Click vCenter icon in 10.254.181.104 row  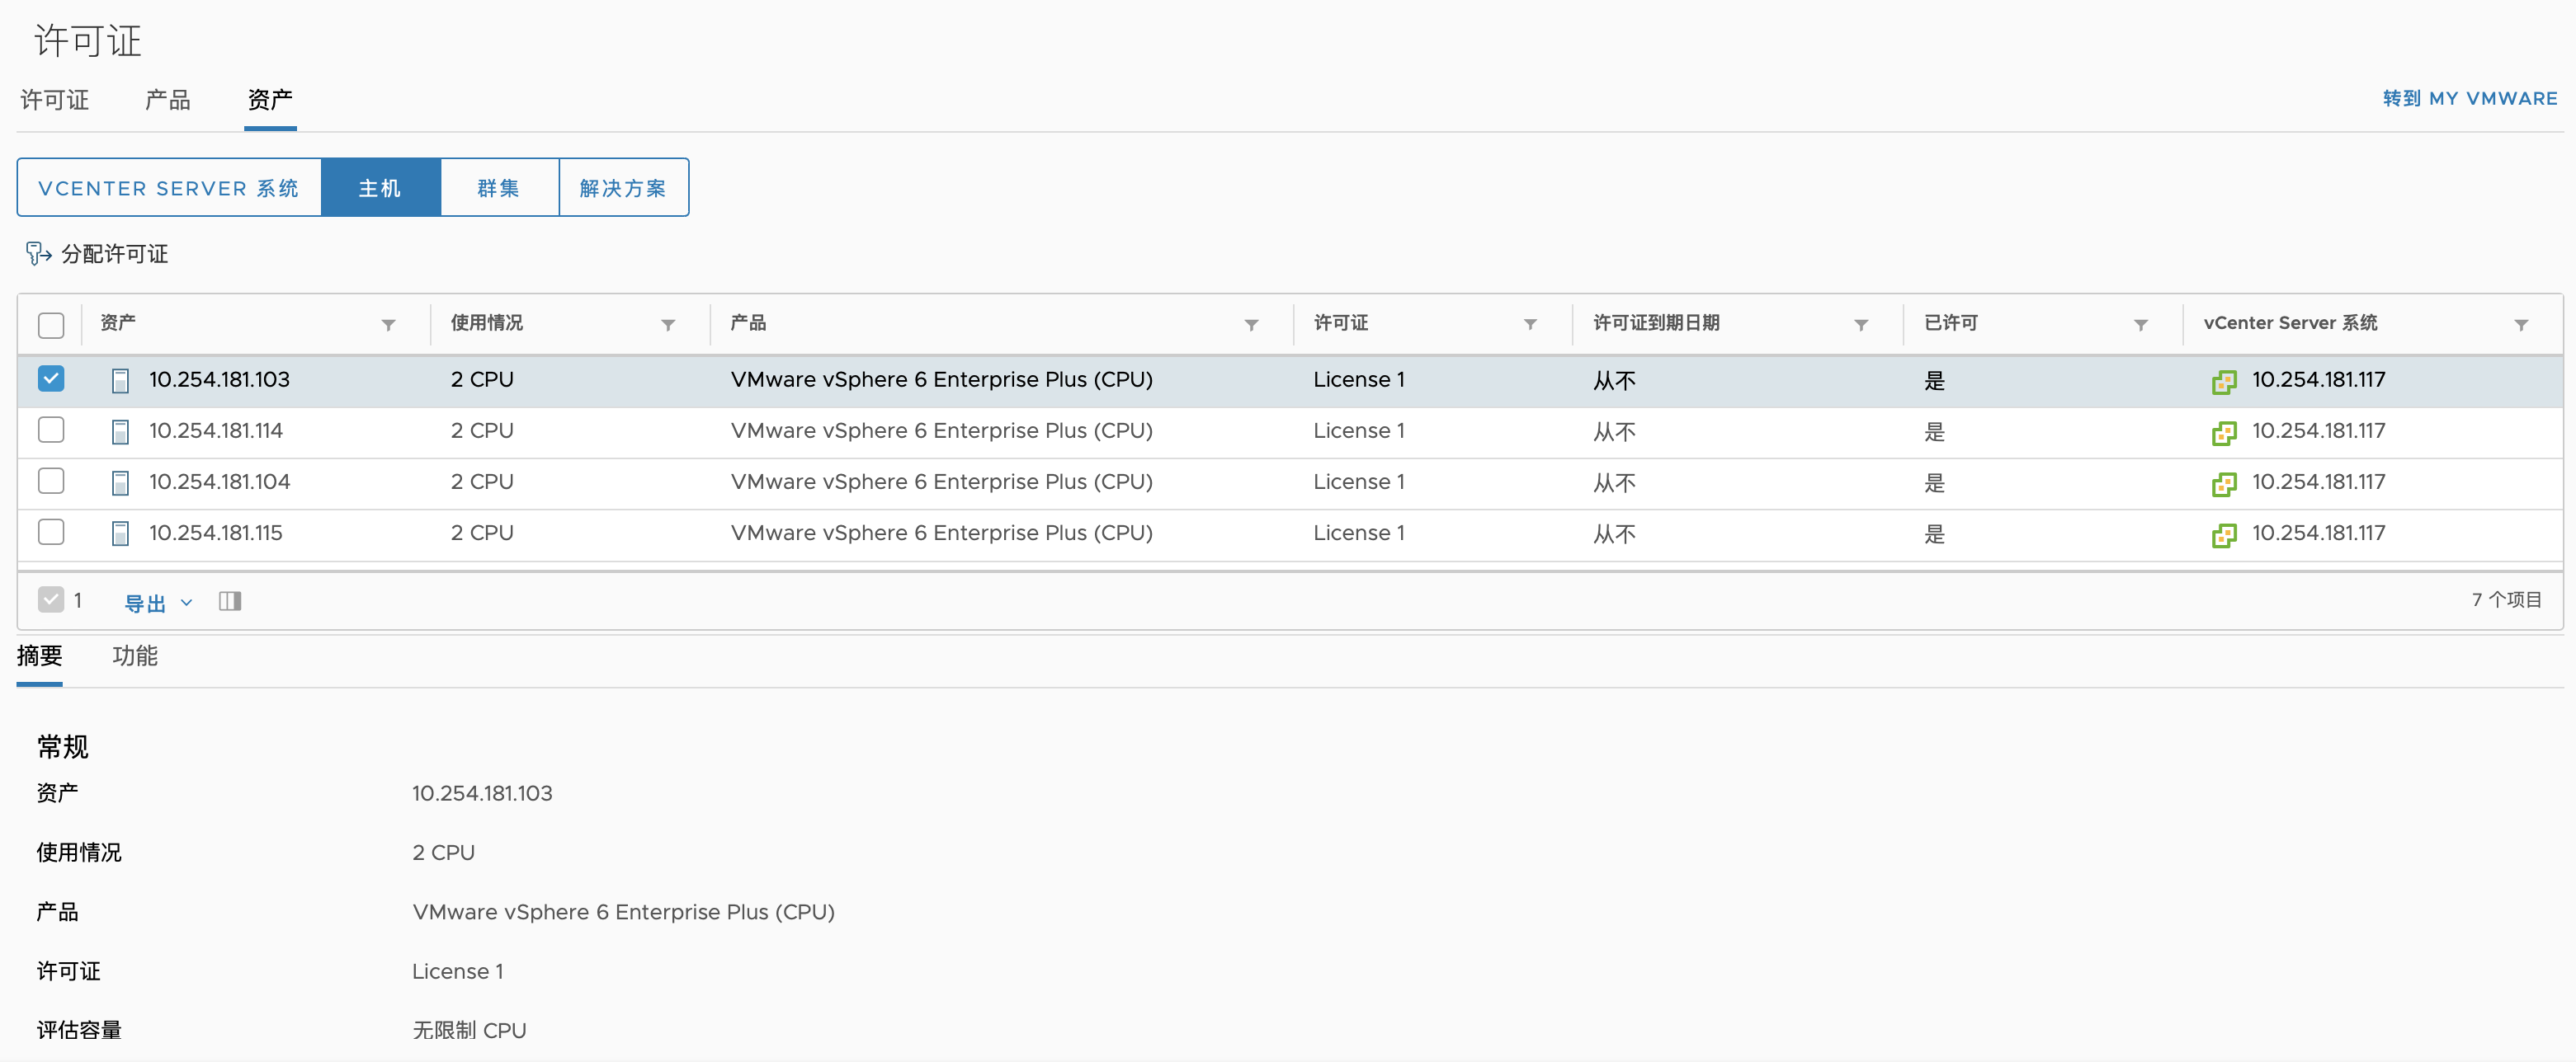click(2224, 483)
